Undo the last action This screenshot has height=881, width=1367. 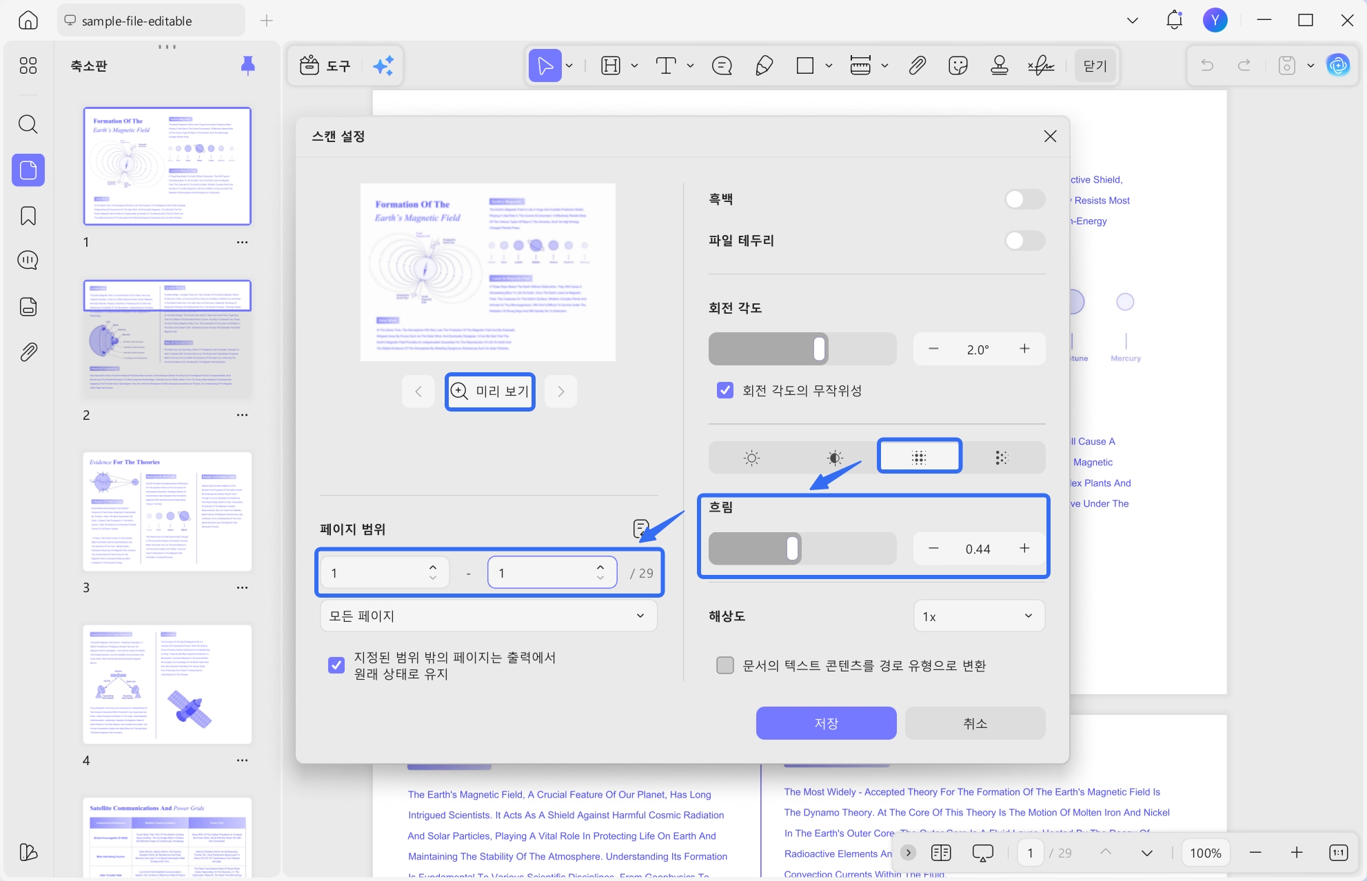click(x=1207, y=65)
